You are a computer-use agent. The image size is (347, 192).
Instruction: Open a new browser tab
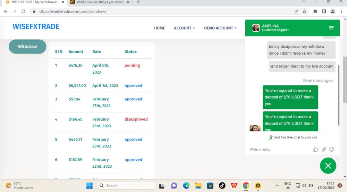(138, 2)
